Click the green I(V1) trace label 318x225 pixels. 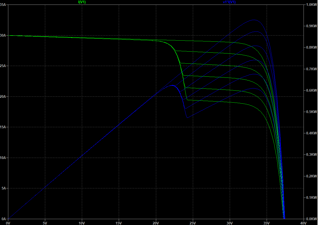pos(82,2)
